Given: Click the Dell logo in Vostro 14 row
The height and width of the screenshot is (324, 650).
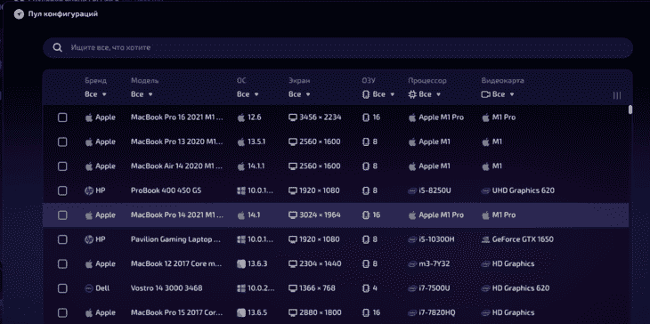Looking at the screenshot, I should (89, 288).
